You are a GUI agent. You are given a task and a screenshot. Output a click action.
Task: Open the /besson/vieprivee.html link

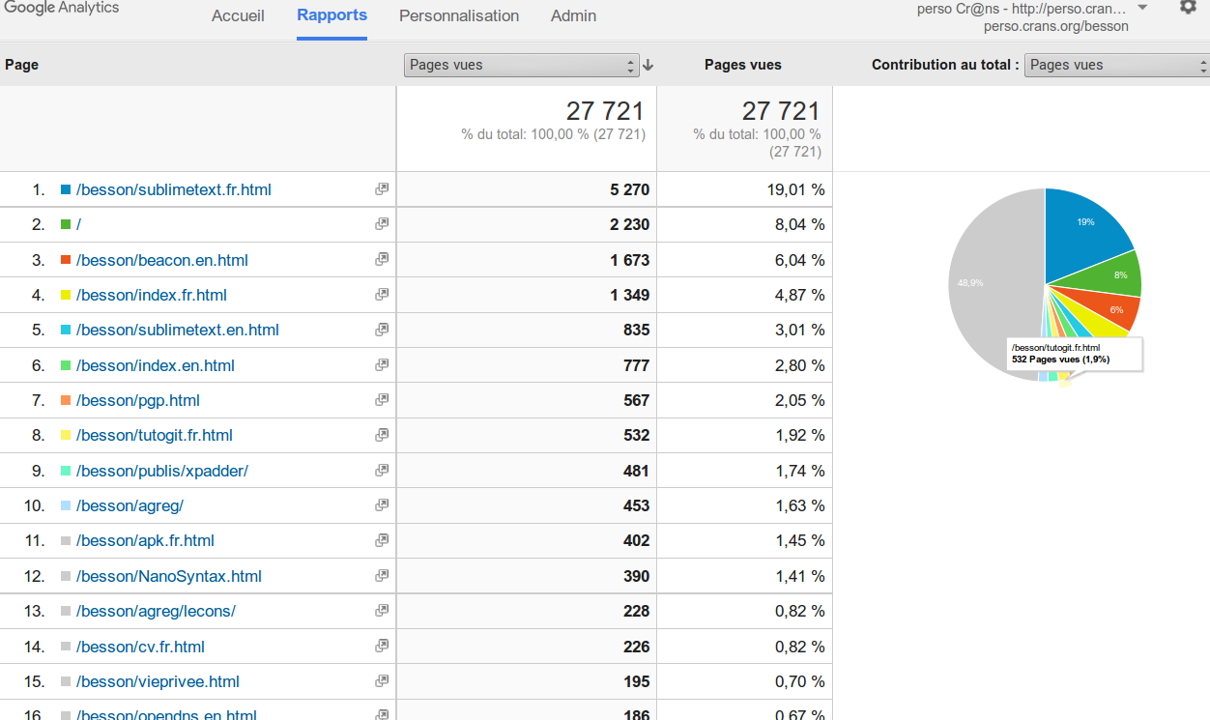tap(158, 681)
